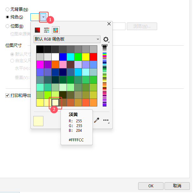Pick the dark olive swatch
This screenshot has height=193, width=193.
pos(63,95)
